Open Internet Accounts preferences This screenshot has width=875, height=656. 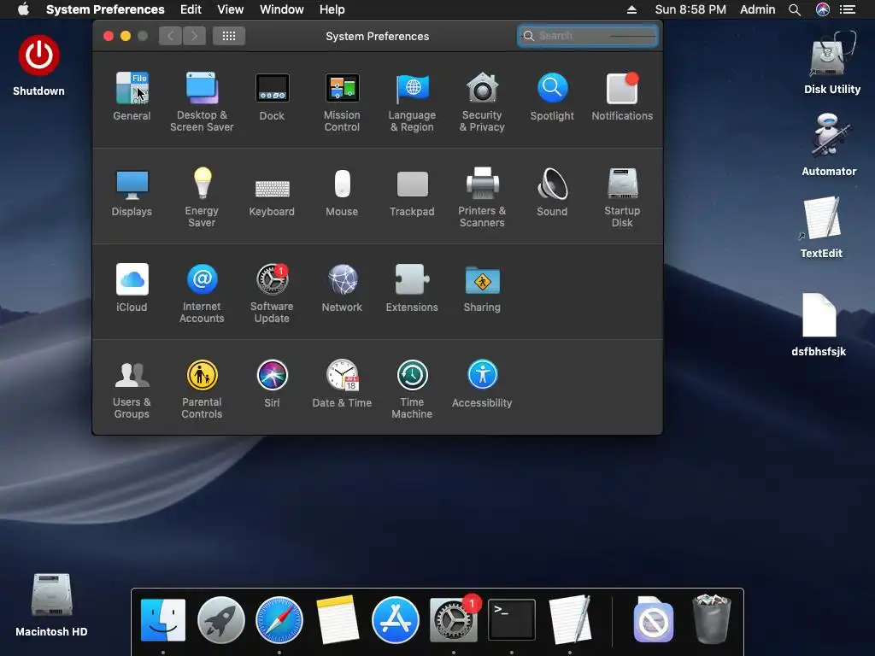pos(202,293)
